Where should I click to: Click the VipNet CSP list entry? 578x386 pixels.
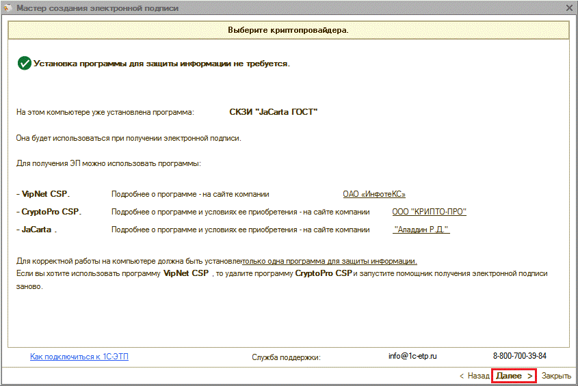pyautogui.click(x=44, y=194)
